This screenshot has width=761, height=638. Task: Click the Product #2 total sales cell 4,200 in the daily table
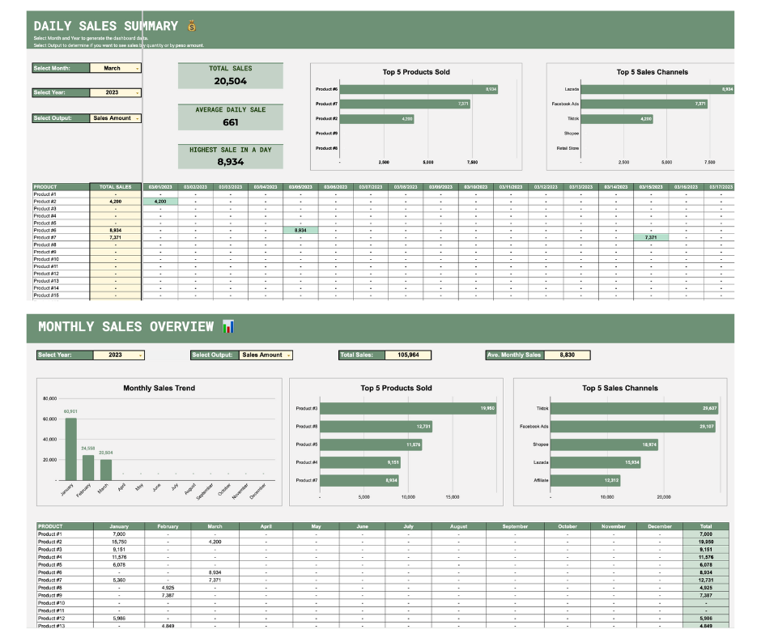pyautogui.click(x=116, y=202)
